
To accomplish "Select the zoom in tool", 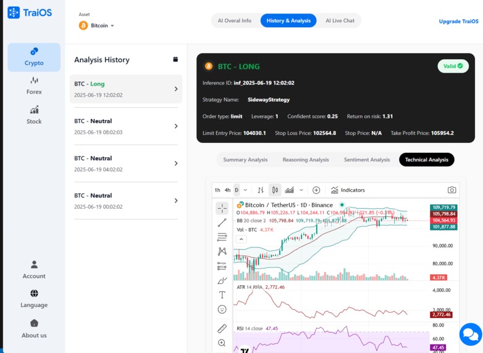I will [222, 343].
